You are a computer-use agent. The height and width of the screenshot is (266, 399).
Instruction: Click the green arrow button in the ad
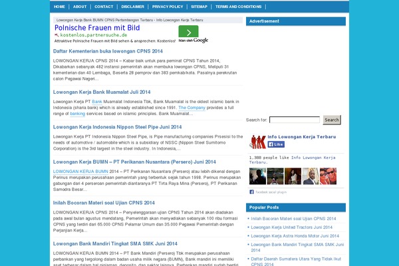tap(188, 32)
